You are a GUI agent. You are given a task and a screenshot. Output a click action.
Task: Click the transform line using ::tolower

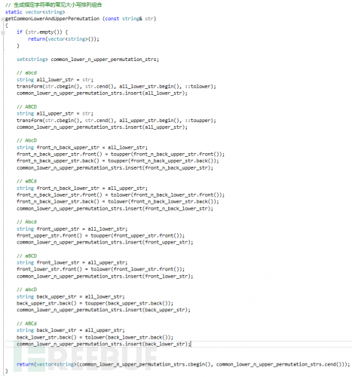pos(116,87)
